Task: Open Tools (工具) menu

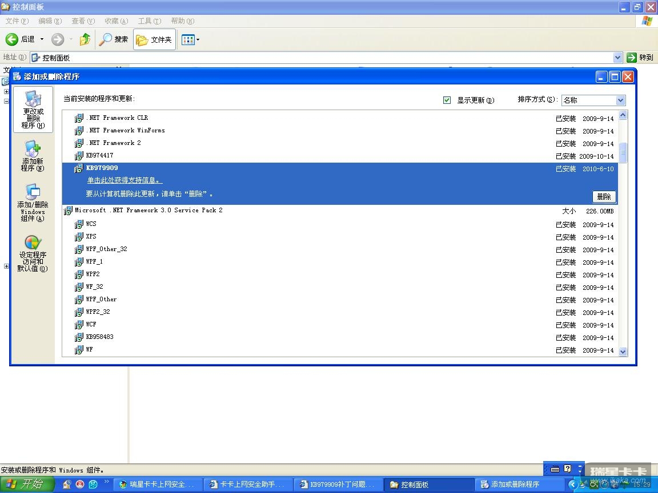Action: point(150,21)
